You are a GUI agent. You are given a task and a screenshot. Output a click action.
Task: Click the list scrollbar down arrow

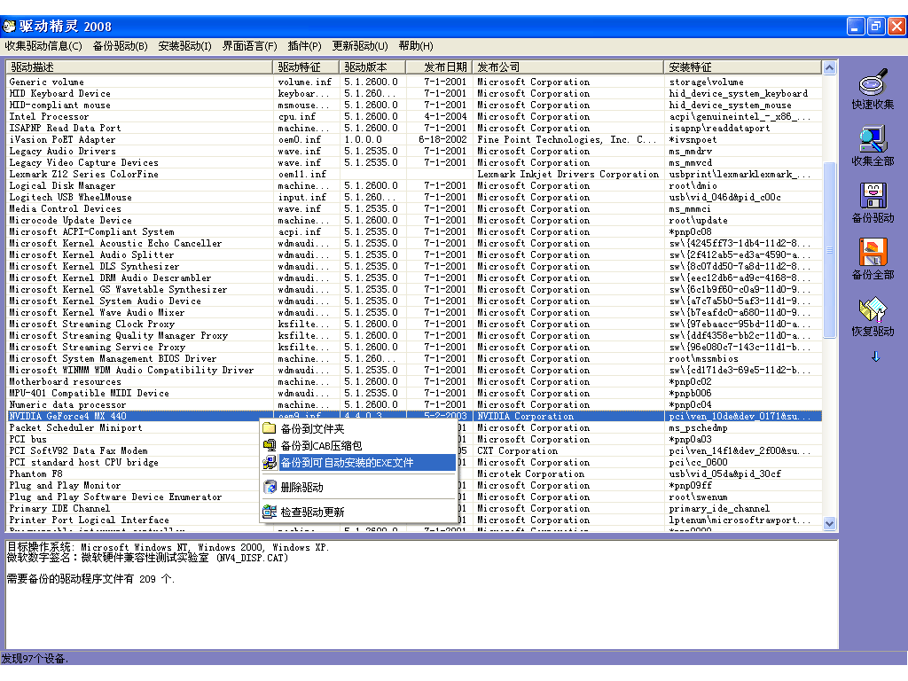pyautogui.click(x=829, y=523)
